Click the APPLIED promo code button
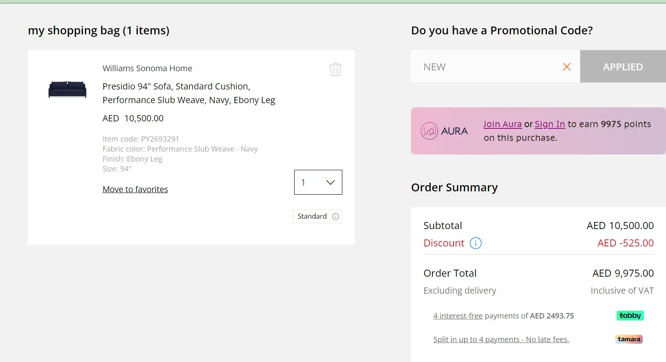This screenshot has height=362, width=666. click(x=623, y=66)
